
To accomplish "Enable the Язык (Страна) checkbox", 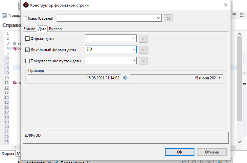I will [x=25, y=18].
